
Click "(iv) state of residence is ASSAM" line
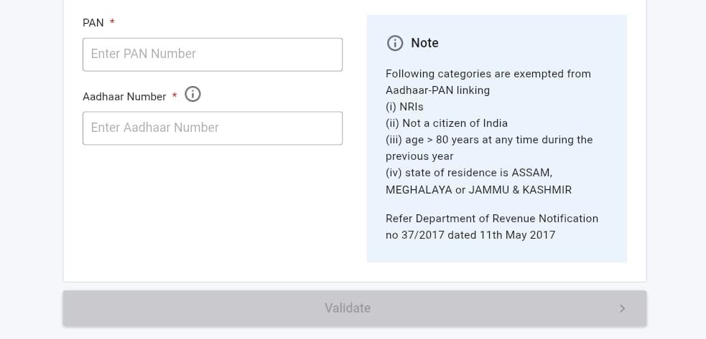pyautogui.click(x=468, y=173)
